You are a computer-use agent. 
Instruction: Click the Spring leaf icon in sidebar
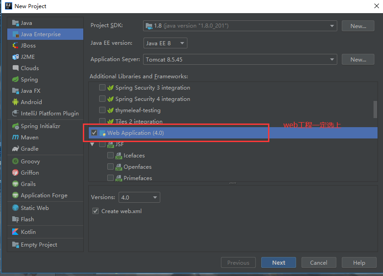[15, 79]
